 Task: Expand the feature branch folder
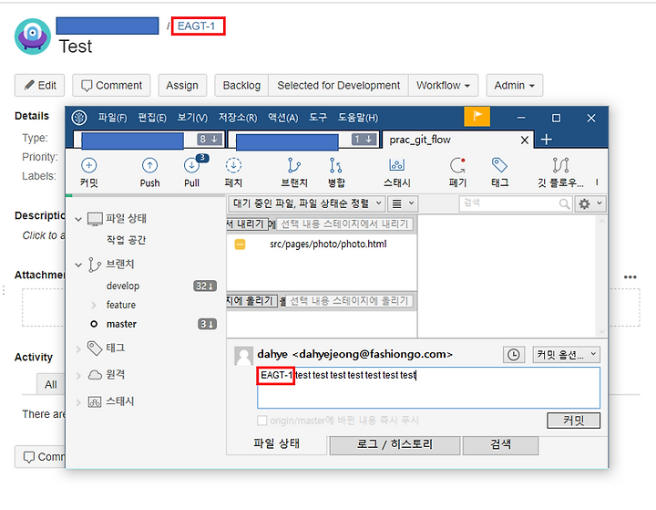coord(94,305)
